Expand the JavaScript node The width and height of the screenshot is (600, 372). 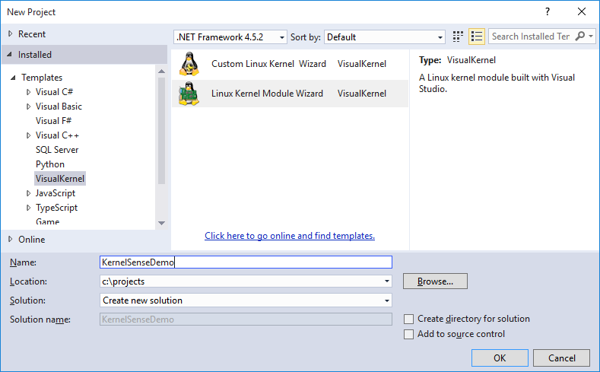pos(28,193)
